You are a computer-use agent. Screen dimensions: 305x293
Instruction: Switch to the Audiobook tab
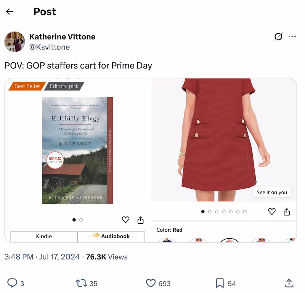click(x=111, y=236)
